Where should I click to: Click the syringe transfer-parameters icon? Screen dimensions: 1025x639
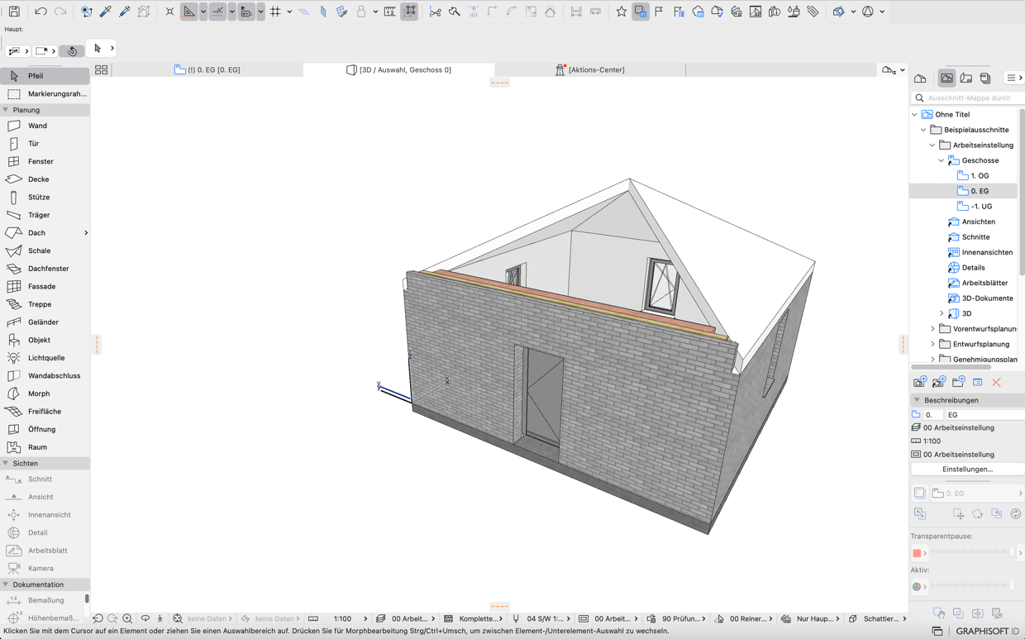(x=125, y=12)
